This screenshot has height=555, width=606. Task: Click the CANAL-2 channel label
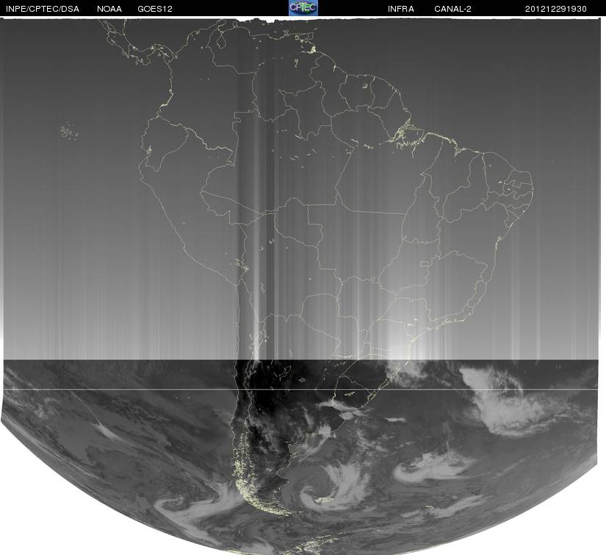coord(452,9)
